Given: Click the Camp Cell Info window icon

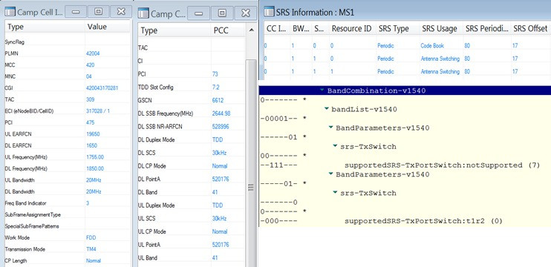Looking at the screenshot, I should [x=10, y=12].
